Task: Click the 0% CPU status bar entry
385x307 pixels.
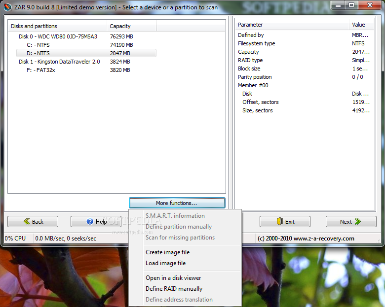Action: pyautogui.click(x=15, y=239)
